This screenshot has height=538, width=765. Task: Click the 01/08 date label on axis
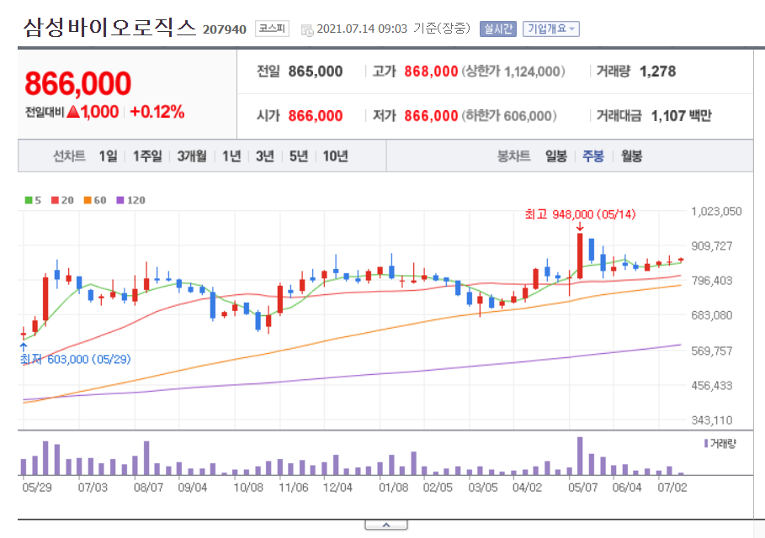click(x=393, y=488)
